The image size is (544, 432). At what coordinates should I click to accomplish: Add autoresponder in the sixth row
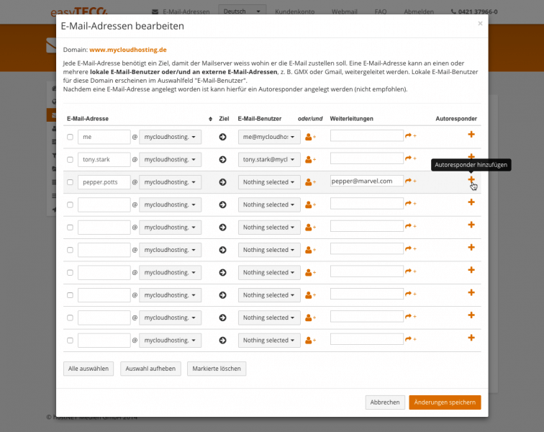(x=471, y=247)
